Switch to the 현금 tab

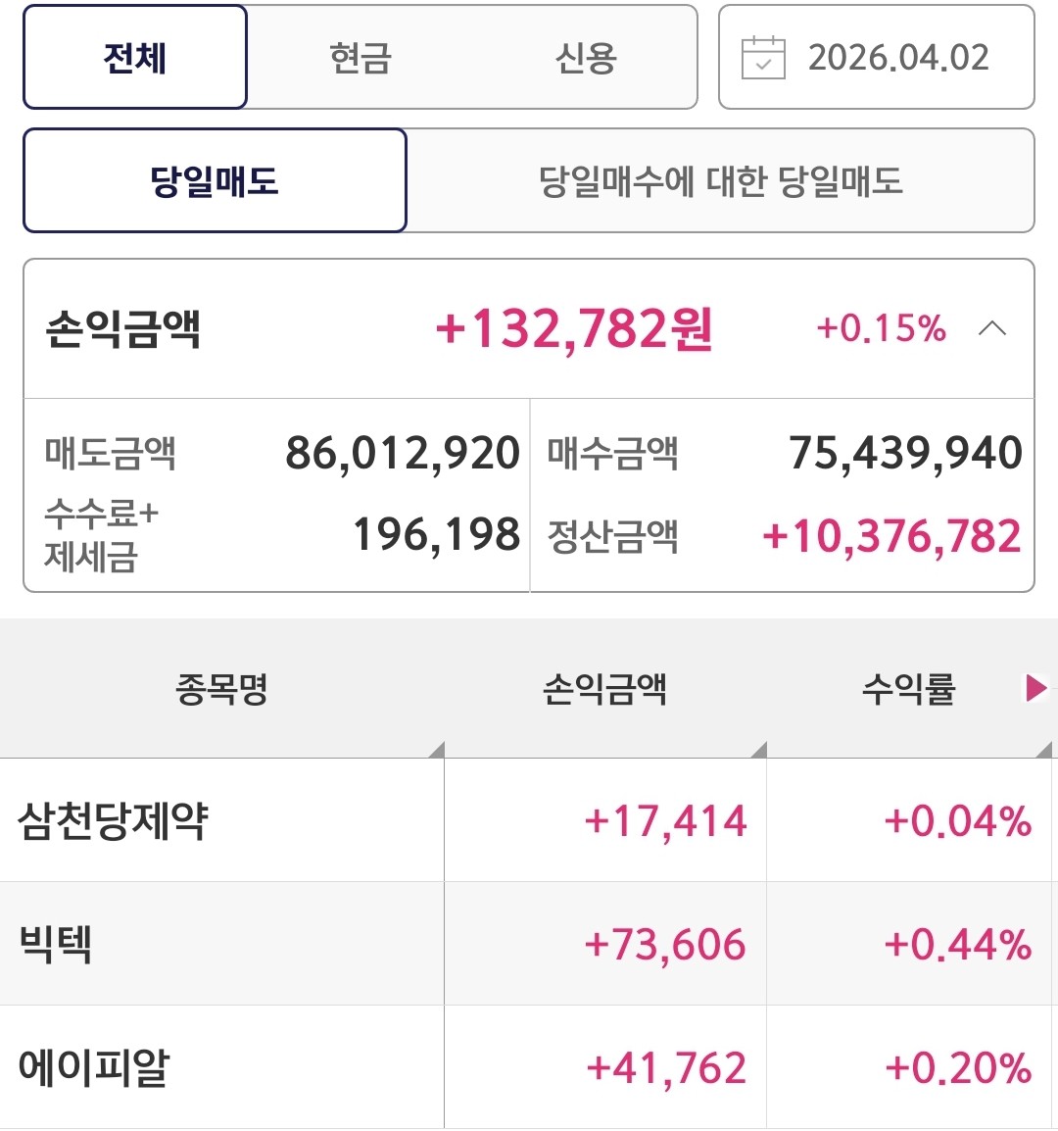(361, 58)
